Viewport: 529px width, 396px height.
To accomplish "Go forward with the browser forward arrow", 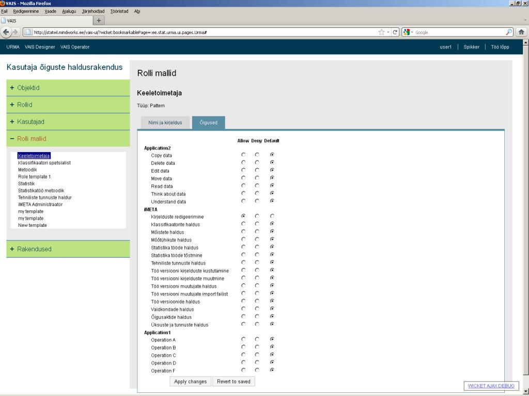I will click(x=15, y=32).
